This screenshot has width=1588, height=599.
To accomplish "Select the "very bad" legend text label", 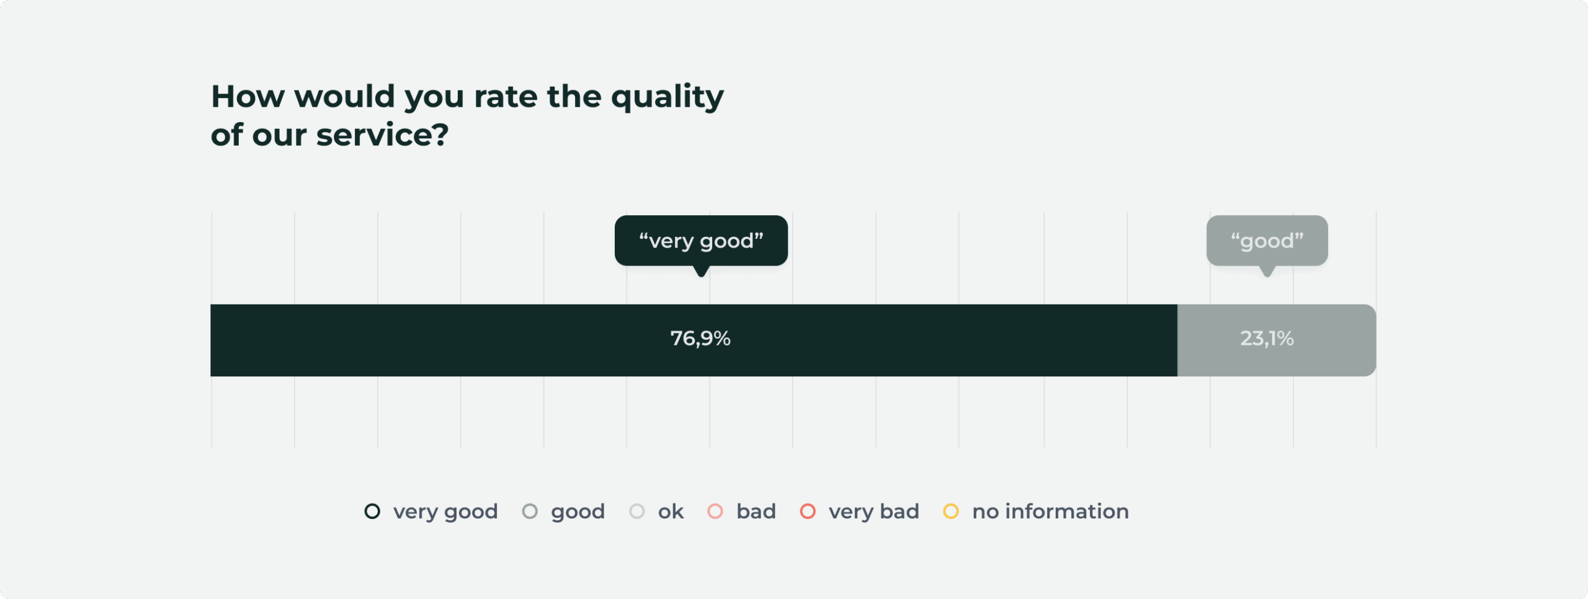I will pyautogui.click(x=873, y=512).
